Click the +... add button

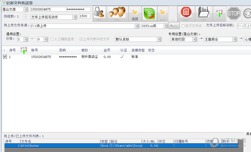[x=174, y=26]
